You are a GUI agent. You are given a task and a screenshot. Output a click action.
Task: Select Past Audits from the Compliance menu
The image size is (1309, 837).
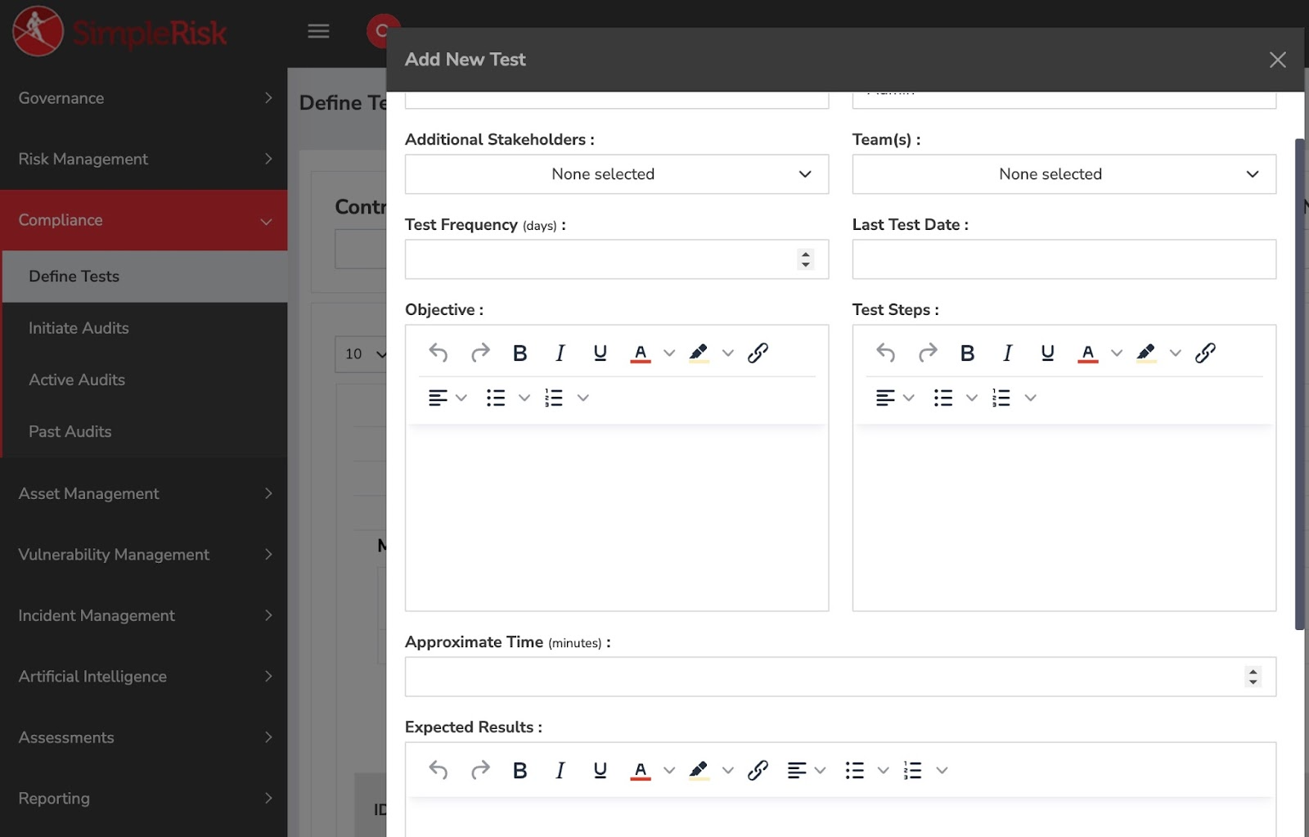click(x=70, y=431)
